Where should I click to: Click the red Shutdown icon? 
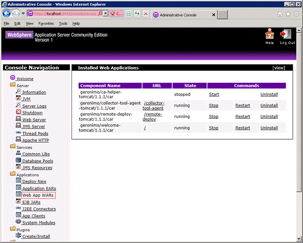point(18,112)
